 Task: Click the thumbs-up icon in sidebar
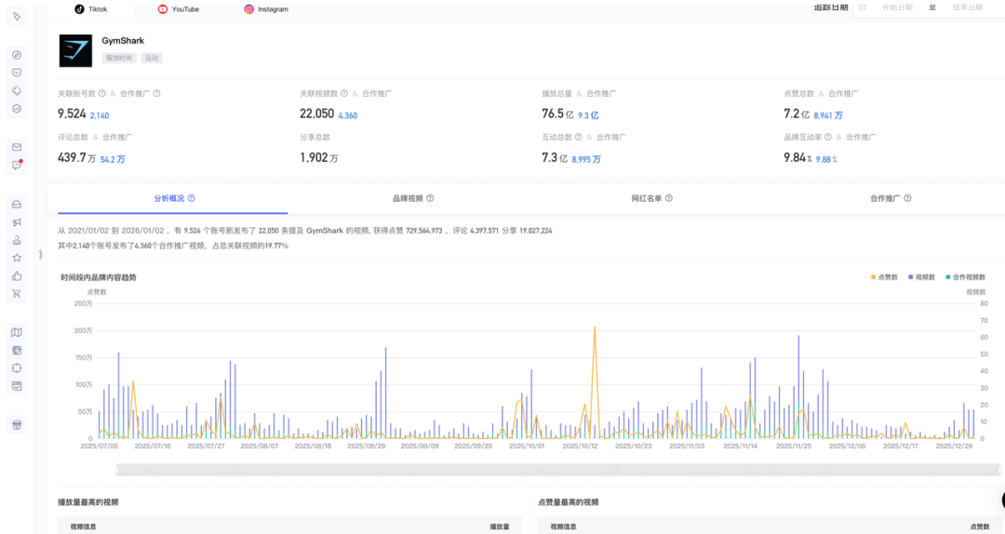[16, 275]
